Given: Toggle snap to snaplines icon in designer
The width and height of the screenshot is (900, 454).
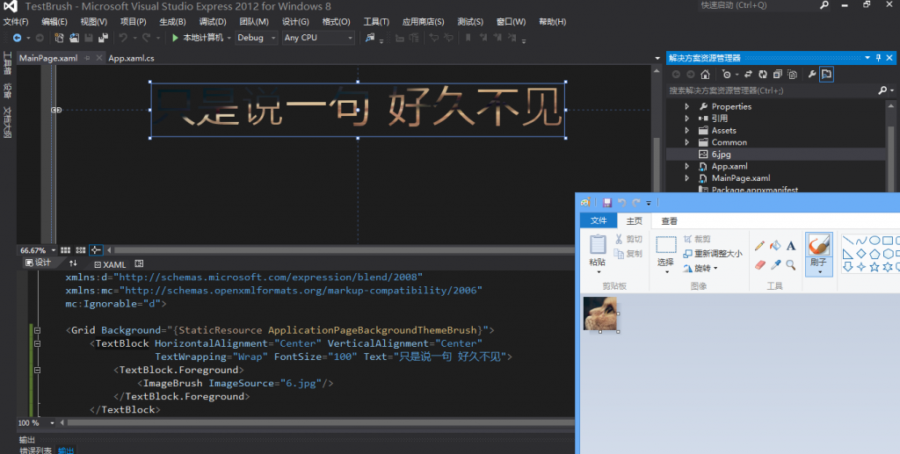Looking at the screenshot, I should point(96,250).
